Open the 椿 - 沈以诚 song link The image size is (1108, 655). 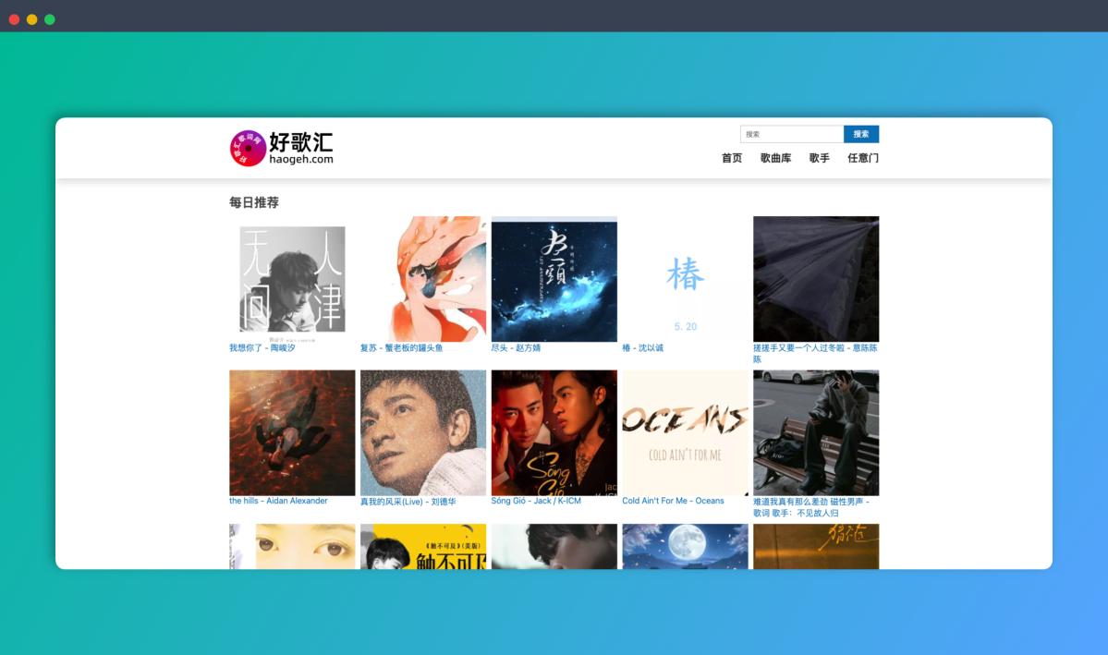(x=642, y=347)
